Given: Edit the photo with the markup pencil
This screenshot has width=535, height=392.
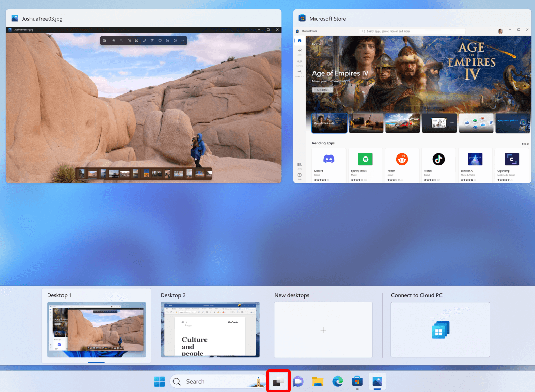Looking at the screenshot, I should click(145, 40).
